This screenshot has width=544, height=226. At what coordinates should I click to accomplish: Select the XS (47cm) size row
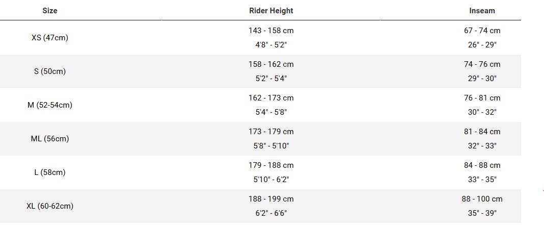(x=260, y=38)
